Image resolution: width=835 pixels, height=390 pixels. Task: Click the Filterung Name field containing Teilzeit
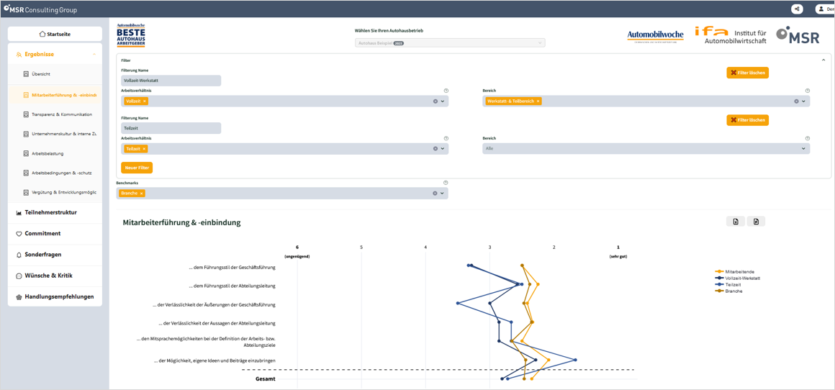[x=171, y=128]
